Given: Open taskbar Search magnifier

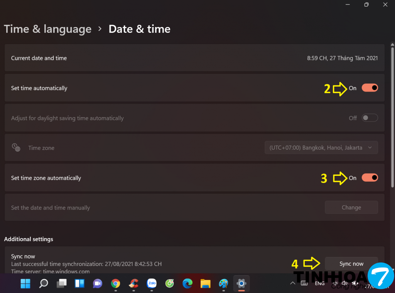Looking at the screenshot, I should point(44,284).
